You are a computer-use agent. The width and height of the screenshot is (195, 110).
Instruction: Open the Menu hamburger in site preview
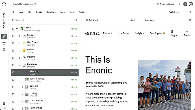tap(187, 33)
